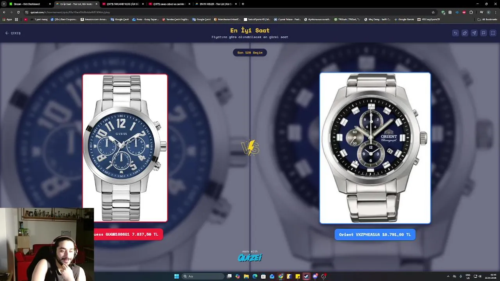The height and width of the screenshot is (281, 500).
Task: Click the undo arrow icon in quiz header
Action: pyautogui.click(x=455, y=33)
